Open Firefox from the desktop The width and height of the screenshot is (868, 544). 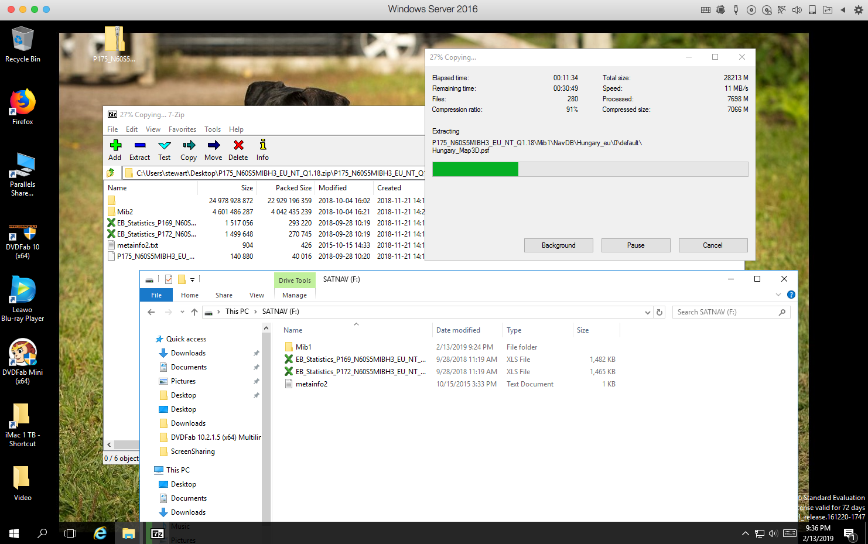click(23, 107)
